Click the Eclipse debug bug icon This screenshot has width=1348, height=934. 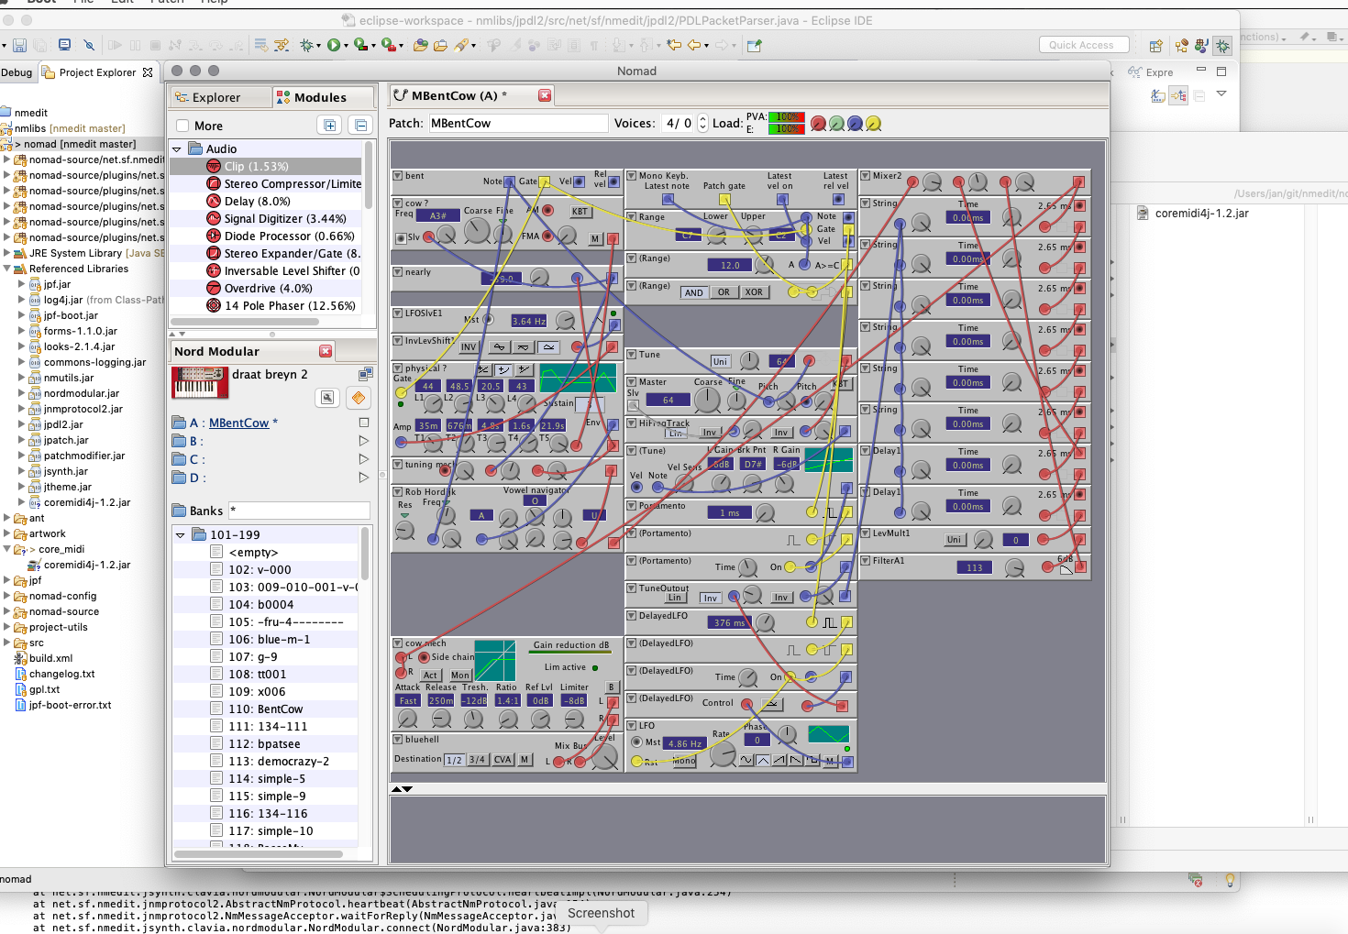click(307, 45)
